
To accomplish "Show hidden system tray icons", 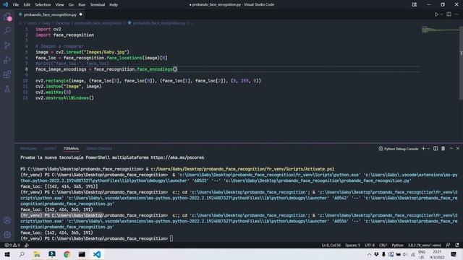I will (369, 254).
